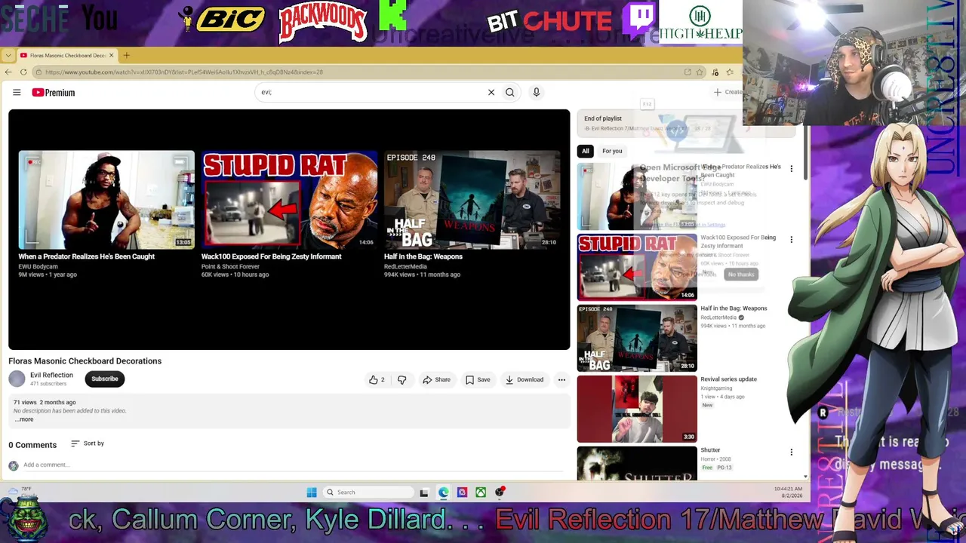Click the 0 Comments heading

pyautogui.click(x=32, y=445)
